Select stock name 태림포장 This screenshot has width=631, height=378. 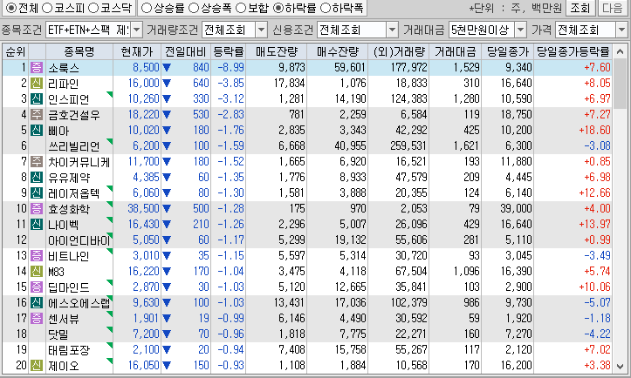pos(69,349)
